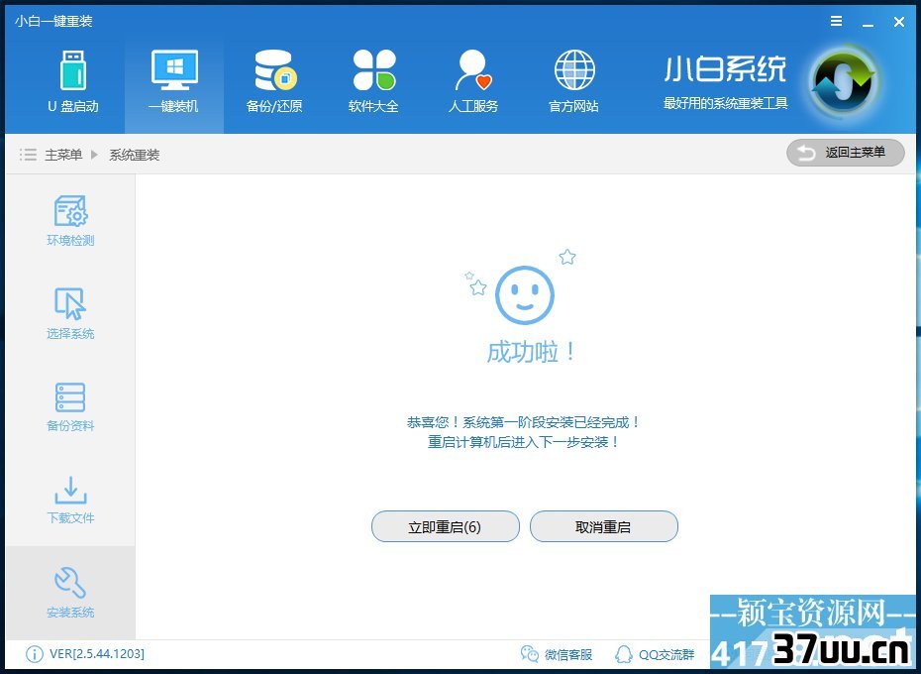Click 取消重启 cancel restart button
The height and width of the screenshot is (674, 921).
604,526
